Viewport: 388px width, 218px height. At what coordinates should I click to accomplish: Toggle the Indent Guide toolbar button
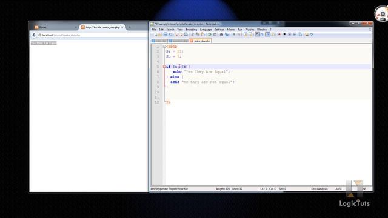[267, 35]
